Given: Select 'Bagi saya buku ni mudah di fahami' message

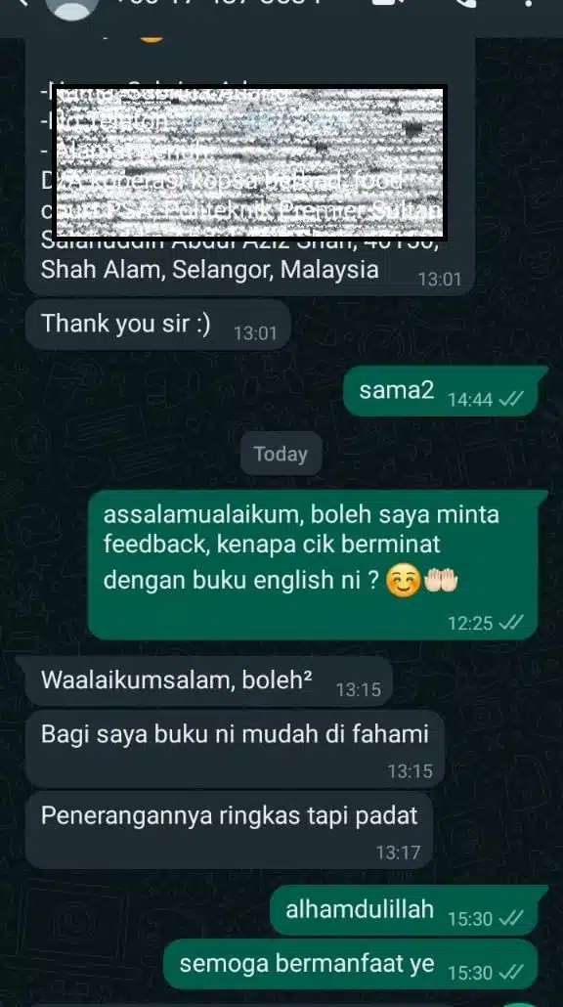Looking at the screenshot, I should click(x=235, y=748).
